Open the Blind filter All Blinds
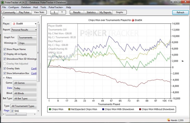190x123 pixels. coord(25,93)
